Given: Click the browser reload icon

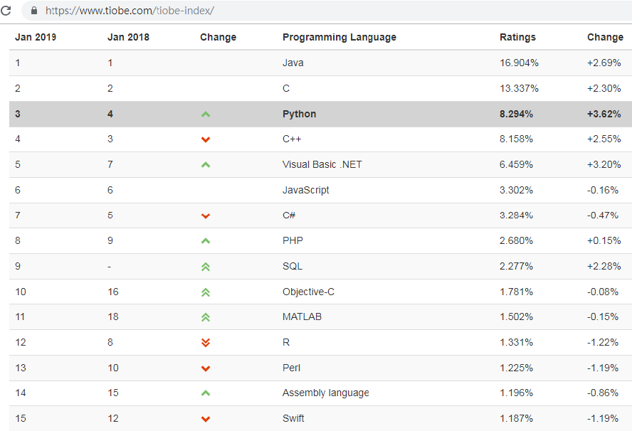Looking at the screenshot, I should [6, 11].
